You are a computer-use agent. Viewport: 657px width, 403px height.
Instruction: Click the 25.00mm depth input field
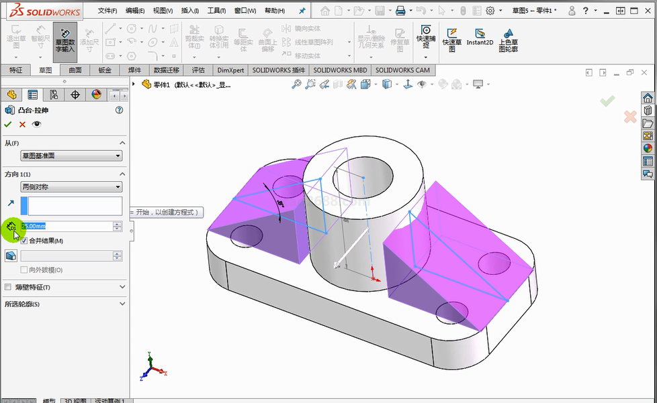(66, 227)
